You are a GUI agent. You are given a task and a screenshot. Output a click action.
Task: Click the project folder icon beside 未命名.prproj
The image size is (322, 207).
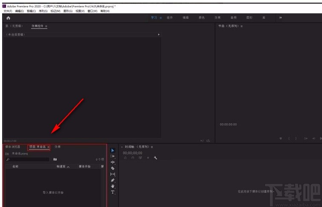point(7,154)
